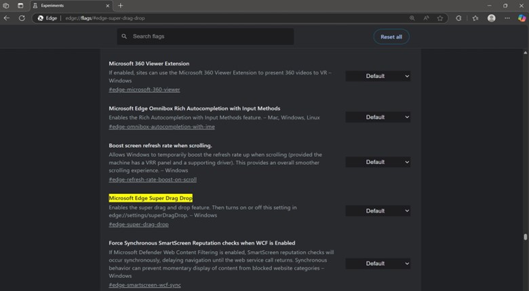Expand Microsoft 360 Viewer Extension dropdown

pyautogui.click(x=378, y=76)
